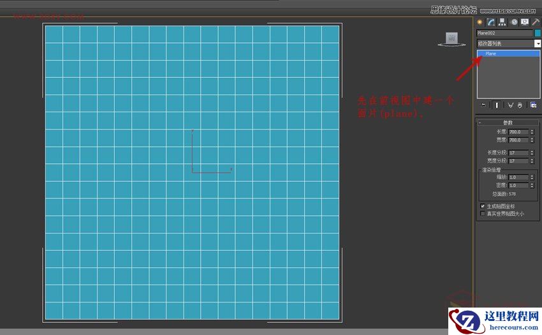Click the 密度 spinner arrows
This screenshot has height=335, width=542.
point(532,186)
